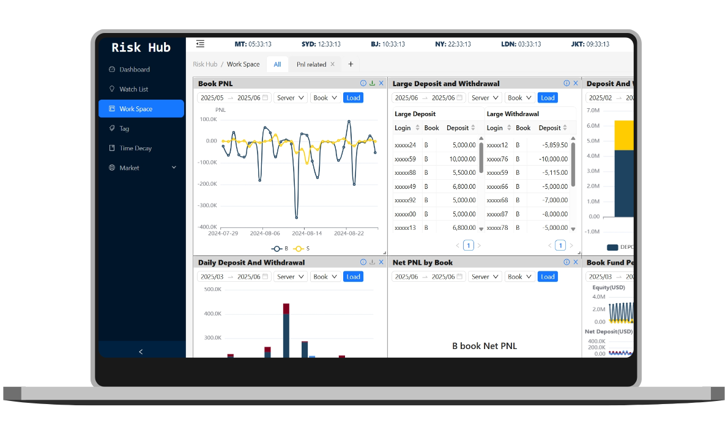The width and height of the screenshot is (728, 434).
Task: Open Server dropdown in Net PNL by Book
Action: [x=485, y=277]
